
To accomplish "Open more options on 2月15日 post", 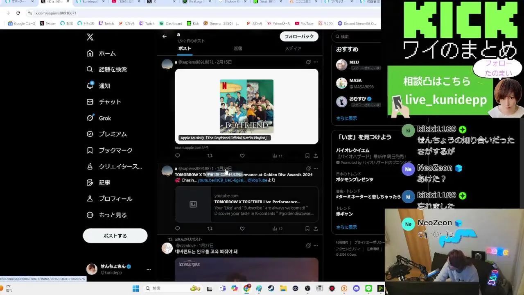I will [316, 62].
